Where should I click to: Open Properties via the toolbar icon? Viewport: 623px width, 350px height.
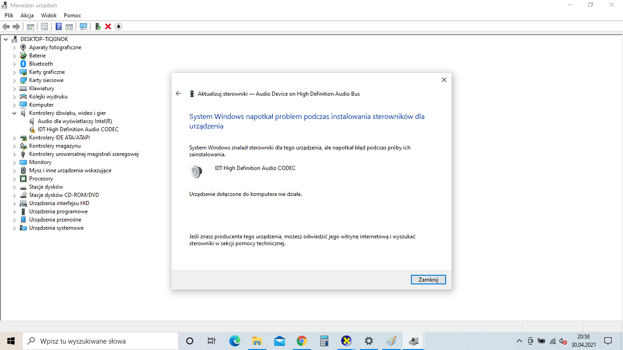[44, 26]
